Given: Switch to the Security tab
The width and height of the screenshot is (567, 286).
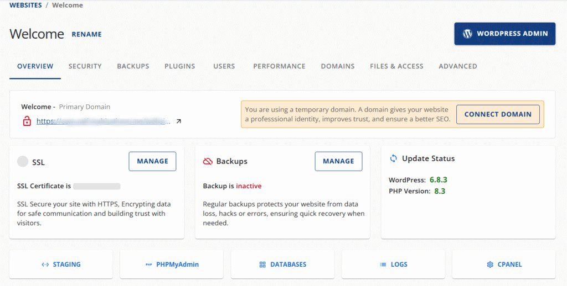Looking at the screenshot, I should [x=85, y=66].
